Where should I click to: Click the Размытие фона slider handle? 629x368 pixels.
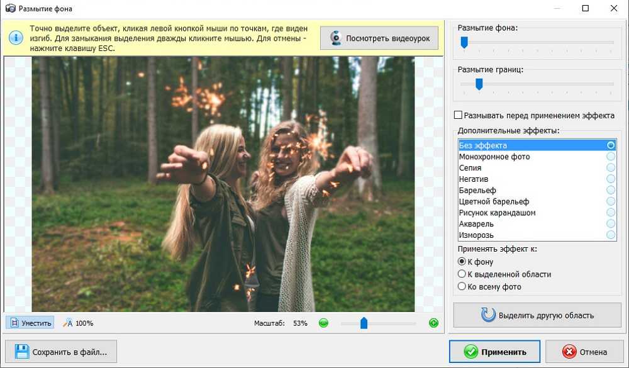pos(464,42)
